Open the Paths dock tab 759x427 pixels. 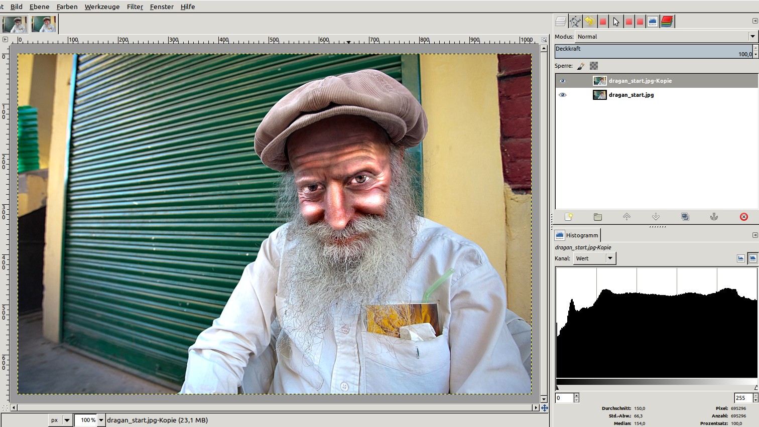pos(575,21)
